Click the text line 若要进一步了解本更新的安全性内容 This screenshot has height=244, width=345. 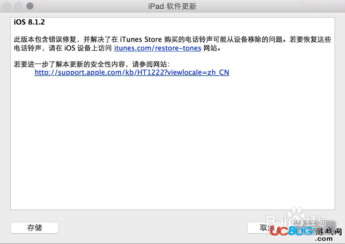click(x=92, y=64)
